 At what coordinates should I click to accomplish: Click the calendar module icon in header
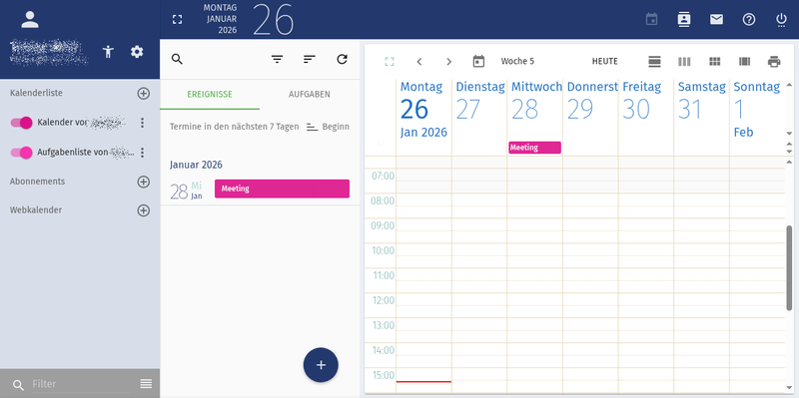coord(651,19)
